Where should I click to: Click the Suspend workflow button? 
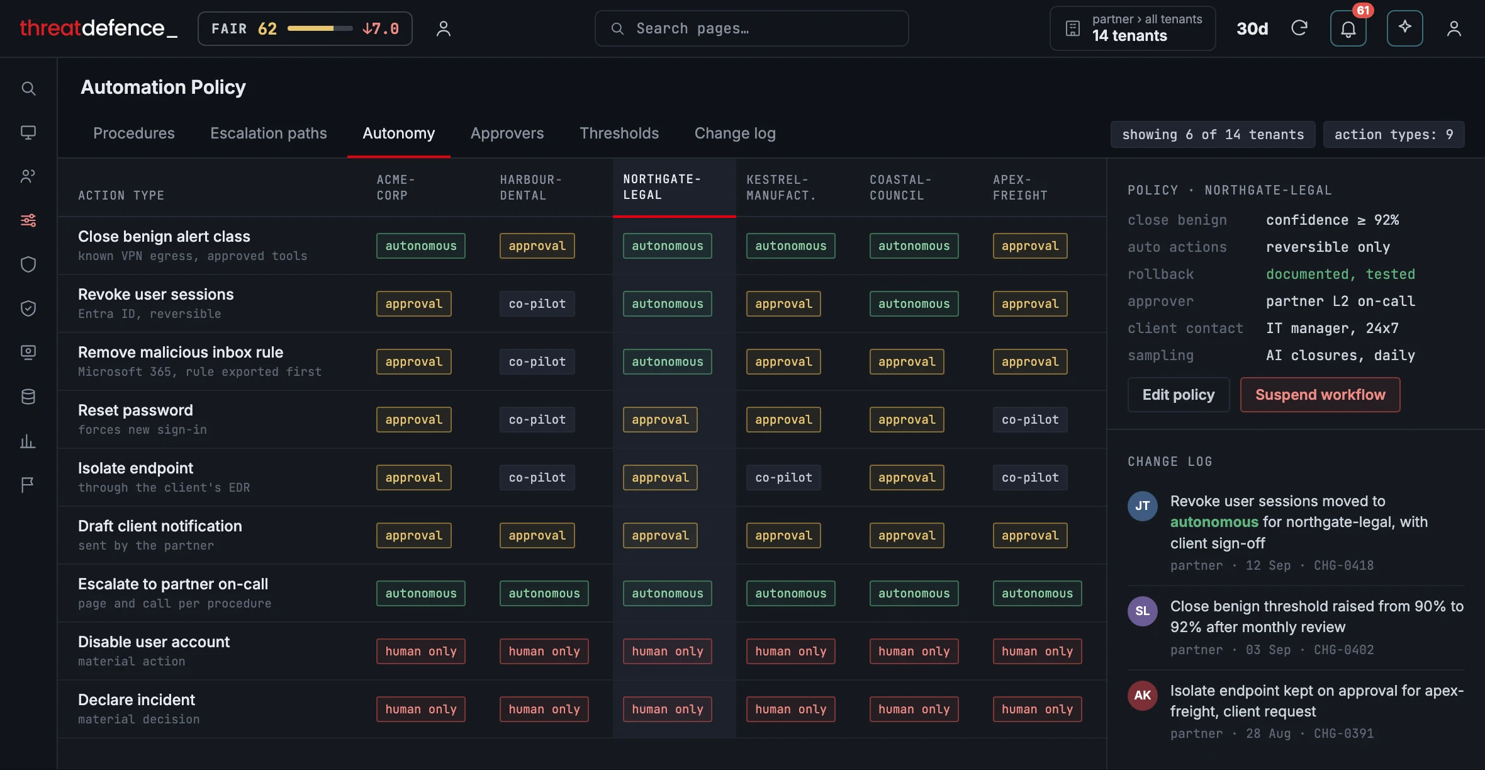point(1320,395)
